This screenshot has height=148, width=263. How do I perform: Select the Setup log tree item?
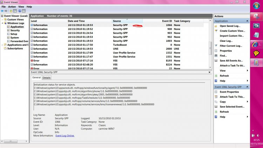pos(14,34)
